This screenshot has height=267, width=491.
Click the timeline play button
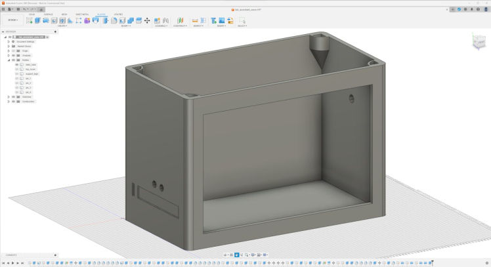pyautogui.click(x=12, y=263)
